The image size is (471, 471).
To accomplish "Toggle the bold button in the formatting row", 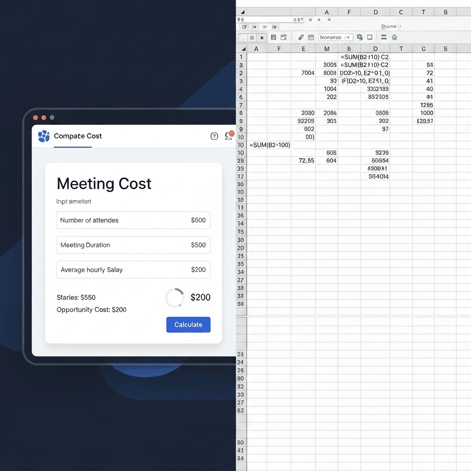I will (252, 37).
